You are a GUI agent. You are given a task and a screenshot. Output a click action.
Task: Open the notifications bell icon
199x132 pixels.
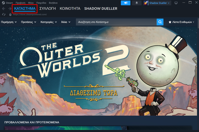[137, 3]
